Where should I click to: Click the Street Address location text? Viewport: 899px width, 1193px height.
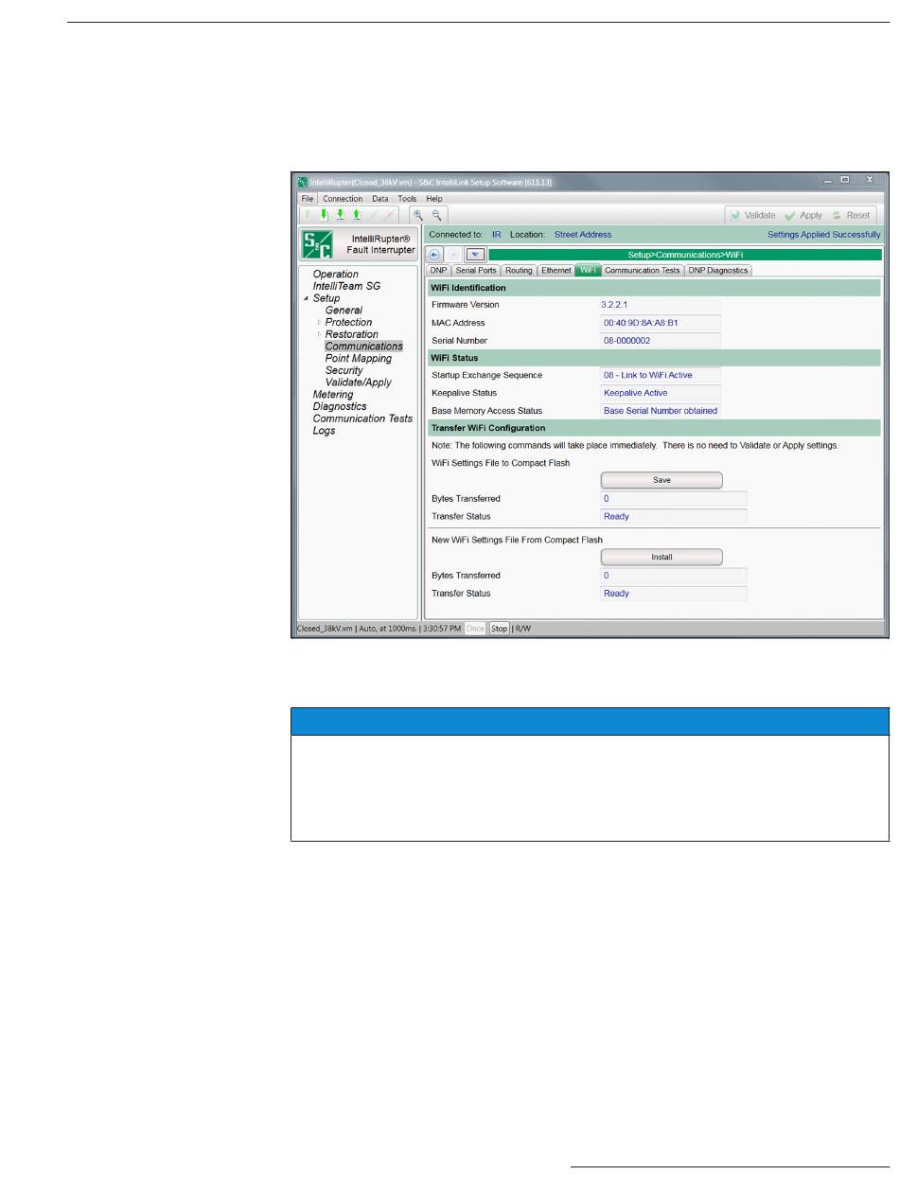coord(583,235)
